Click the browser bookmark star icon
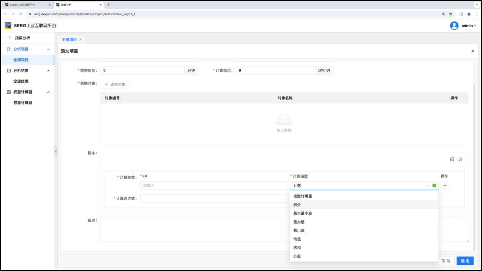This screenshot has height=271, width=482. [x=450, y=14]
